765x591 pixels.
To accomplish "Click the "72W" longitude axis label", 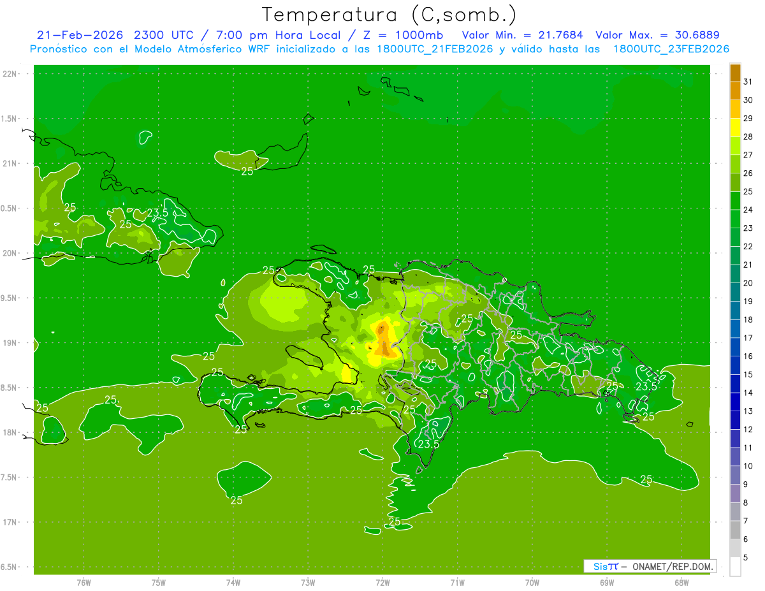I will [x=382, y=583].
